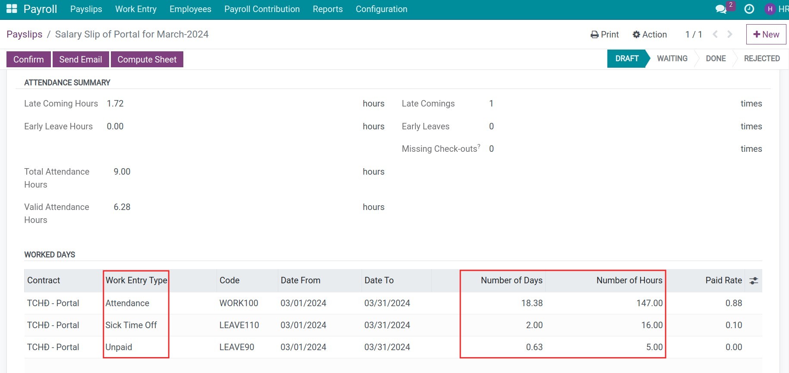Open the Payslips menu item
Image resolution: width=789 pixels, height=373 pixels.
(86, 9)
